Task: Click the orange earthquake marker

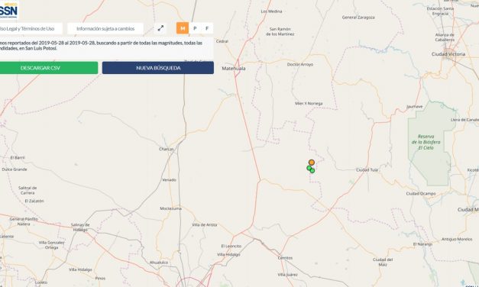Action: 311,163
